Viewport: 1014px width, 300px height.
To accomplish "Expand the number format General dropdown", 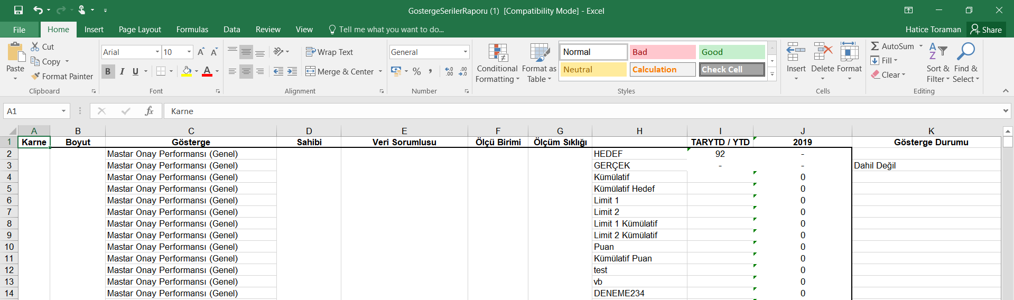I will pyautogui.click(x=465, y=52).
